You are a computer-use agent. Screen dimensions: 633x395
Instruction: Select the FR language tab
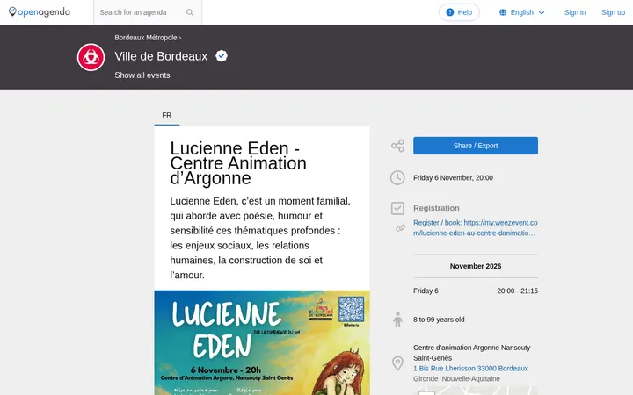(x=167, y=115)
